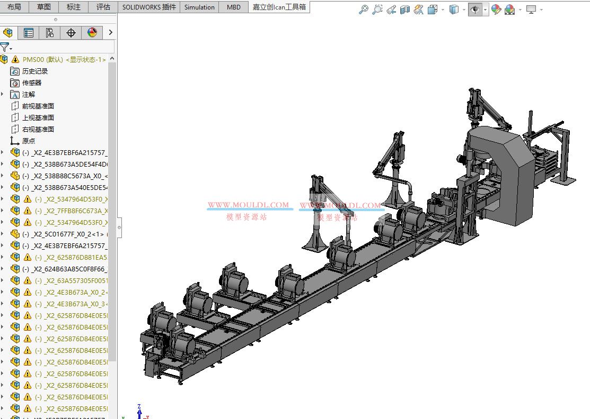Click the 嘉立创lcan工具箱 tab
590x419 pixels.
coord(279,7)
